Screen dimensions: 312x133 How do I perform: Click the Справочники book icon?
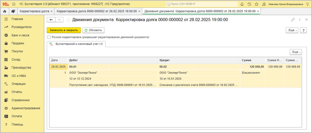[6, 100]
